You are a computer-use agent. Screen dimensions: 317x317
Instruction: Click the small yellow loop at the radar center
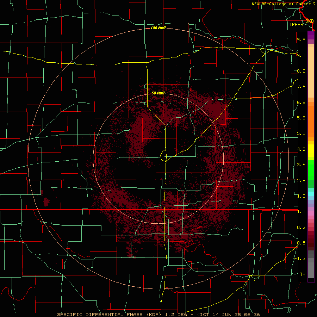pyautogui.click(x=163, y=156)
